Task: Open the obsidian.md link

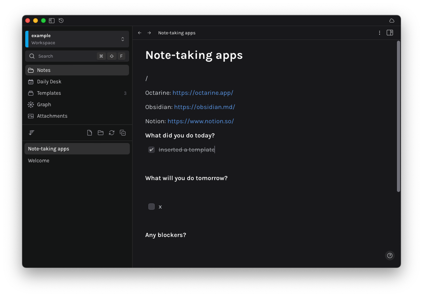Action: point(204,107)
